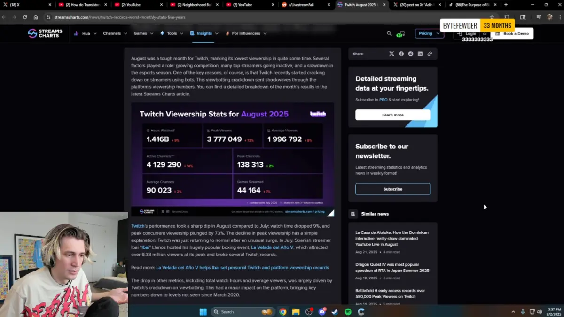Image resolution: width=564 pixels, height=317 pixels.
Task: Expand the Tools navigation menu
Action: pos(172,33)
